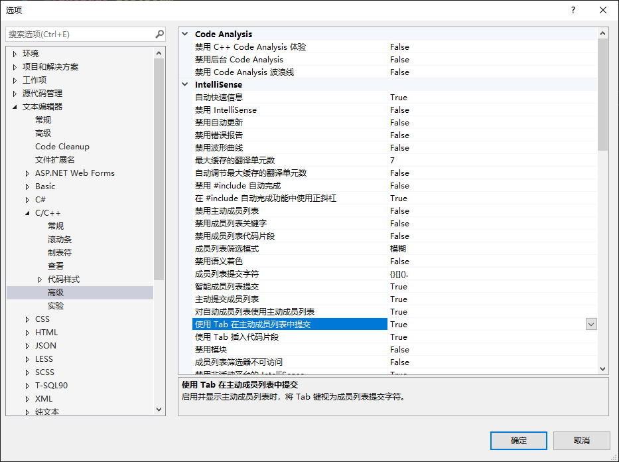This screenshot has width=619, height=462.
Task: Collapse the C/C++ tree node
Action: pos(27,212)
